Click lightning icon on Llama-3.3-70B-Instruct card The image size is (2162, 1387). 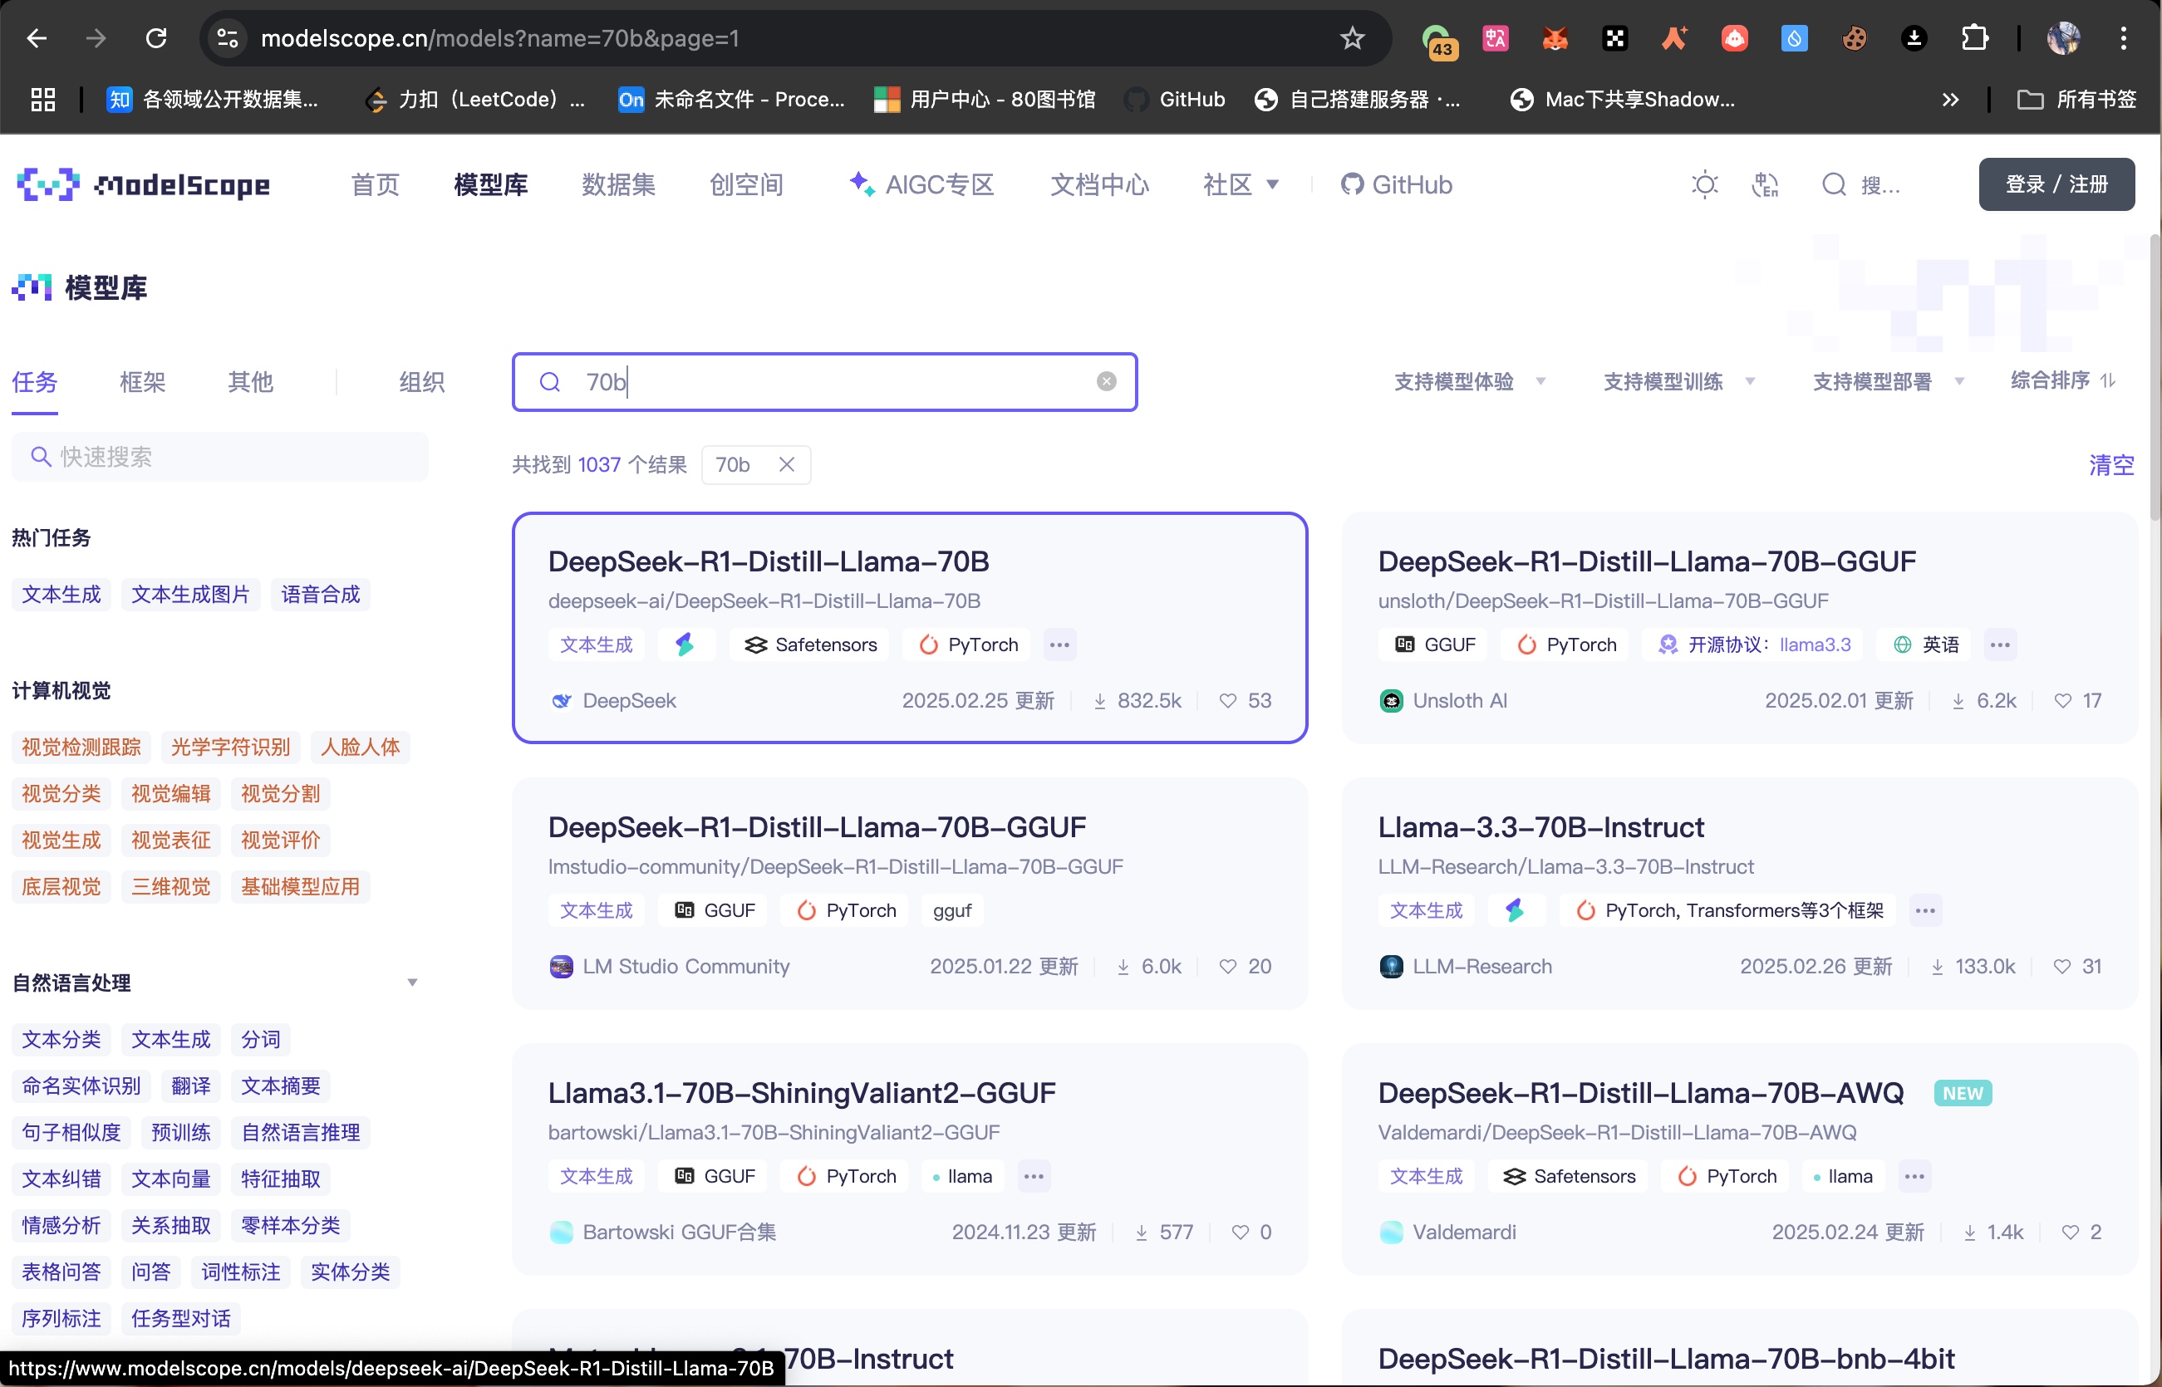pos(1516,910)
